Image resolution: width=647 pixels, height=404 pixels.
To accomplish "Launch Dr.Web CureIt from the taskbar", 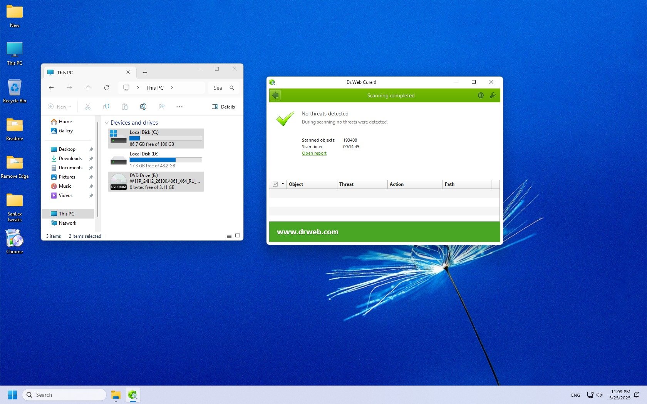I will coord(132,395).
